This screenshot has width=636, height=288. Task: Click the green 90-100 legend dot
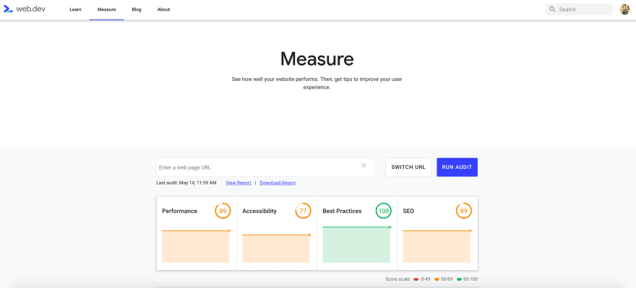click(459, 279)
